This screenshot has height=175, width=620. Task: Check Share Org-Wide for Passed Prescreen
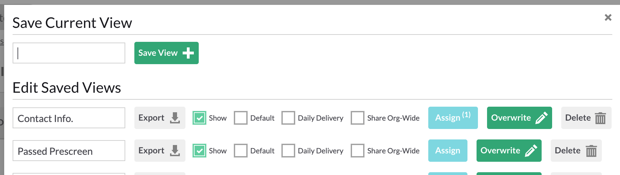tap(358, 151)
